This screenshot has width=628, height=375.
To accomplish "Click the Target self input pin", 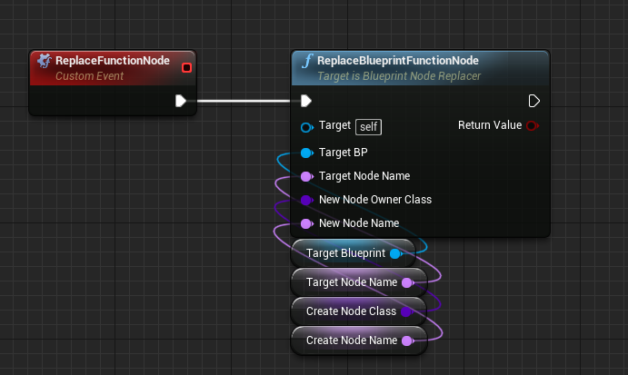I will tap(307, 128).
